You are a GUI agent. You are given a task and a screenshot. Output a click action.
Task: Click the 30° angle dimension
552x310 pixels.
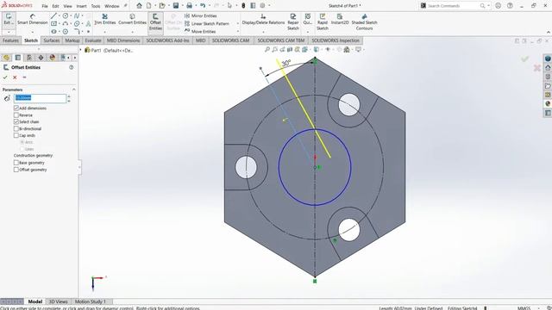(286, 63)
